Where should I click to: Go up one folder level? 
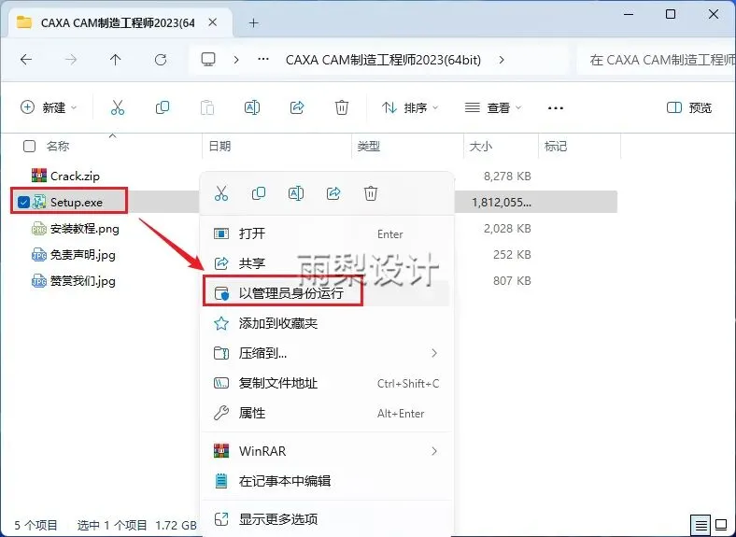click(x=116, y=60)
